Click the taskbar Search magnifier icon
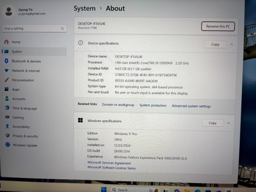256x192 pixels. [114, 190]
